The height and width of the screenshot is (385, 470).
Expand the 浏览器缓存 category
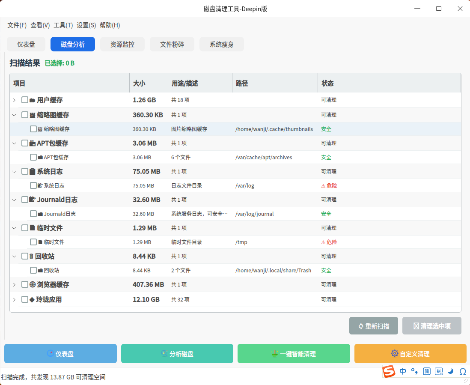(x=14, y=284)
